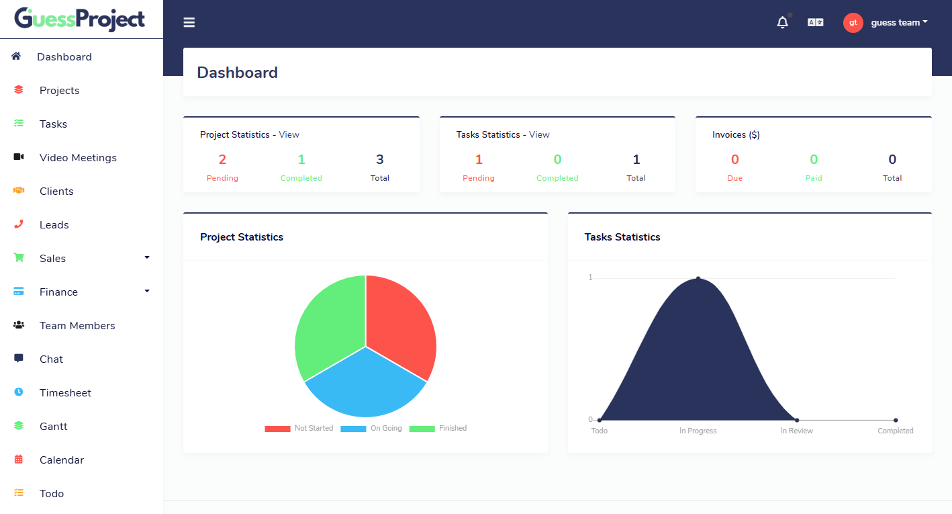Toggle the Finished legend item
Viewport: 952px width, 514px height.
tap(438, 429)
